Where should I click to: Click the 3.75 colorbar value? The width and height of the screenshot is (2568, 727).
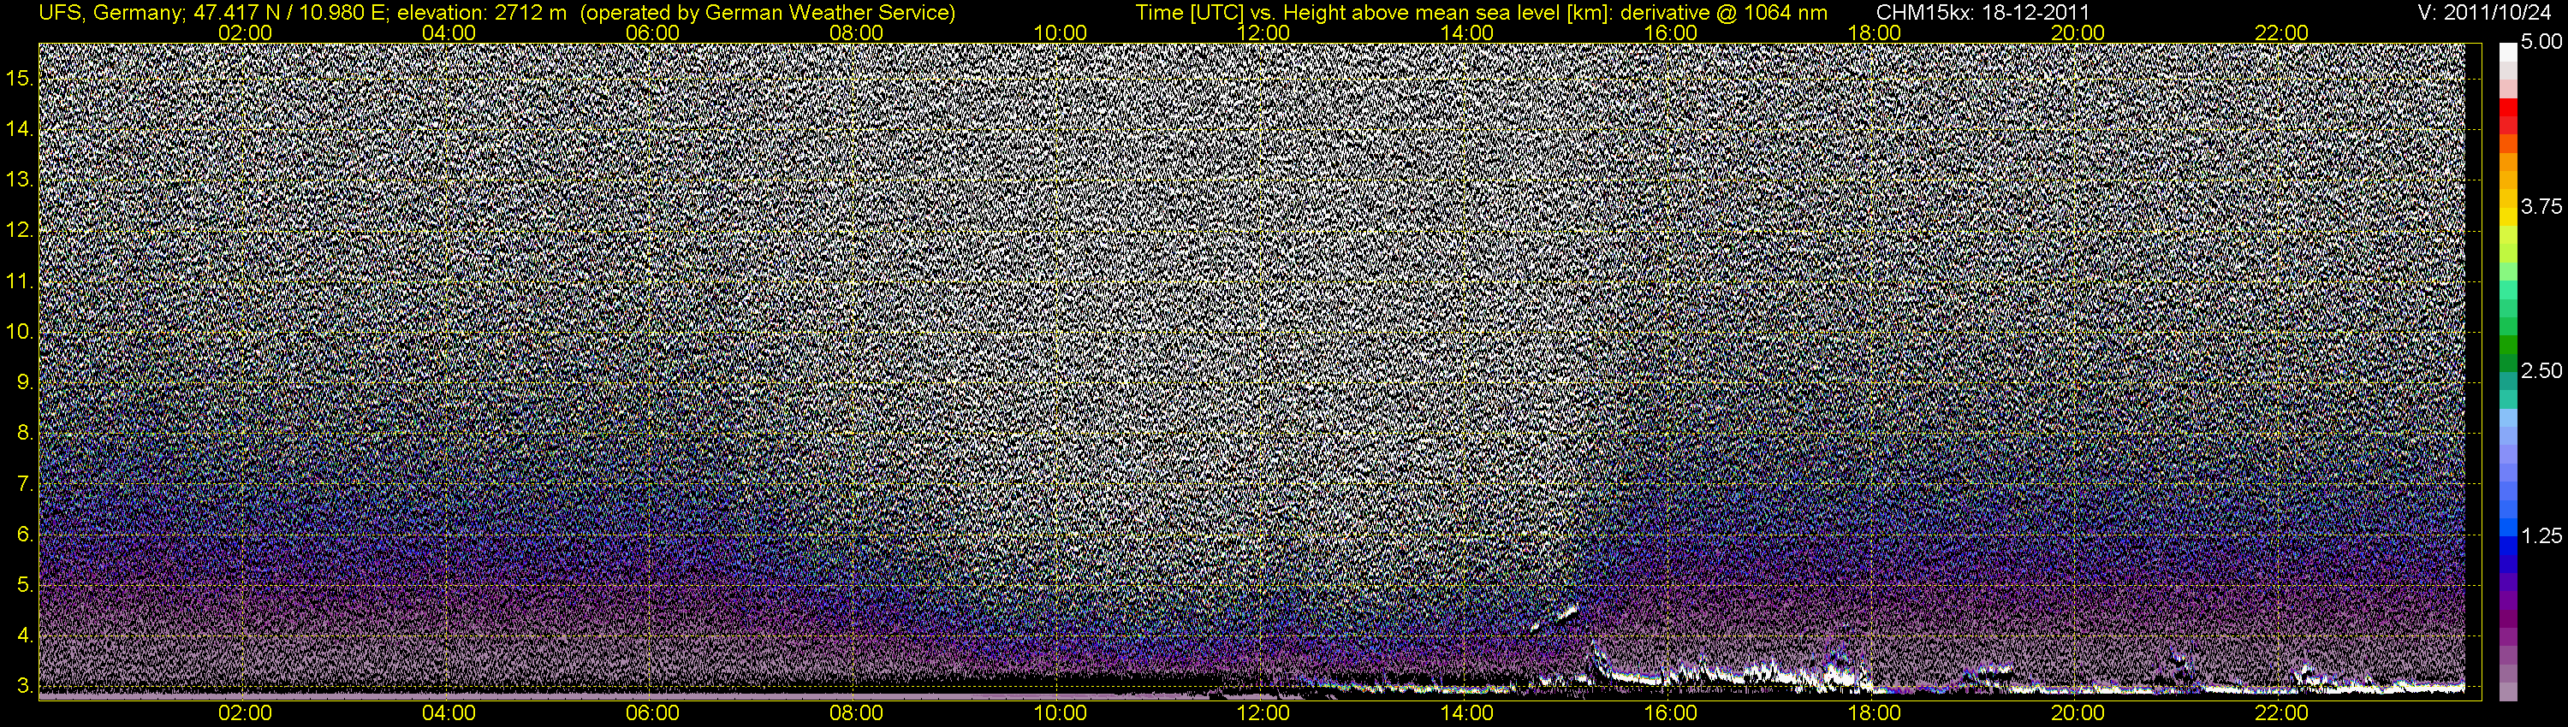tap(2541, 206)
